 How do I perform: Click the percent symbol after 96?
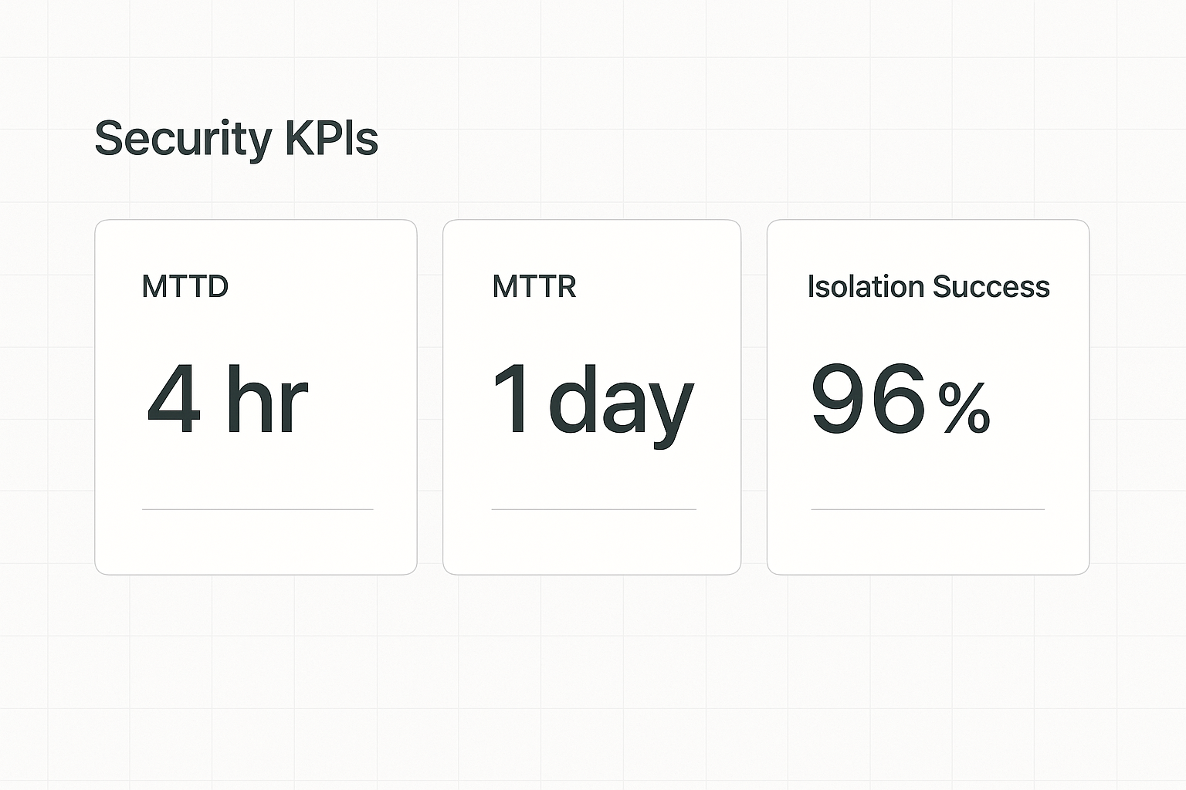coord(964,409)
